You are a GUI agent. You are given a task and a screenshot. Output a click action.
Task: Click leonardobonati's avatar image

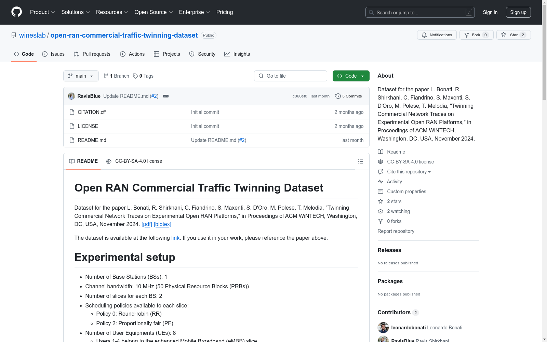383,328
